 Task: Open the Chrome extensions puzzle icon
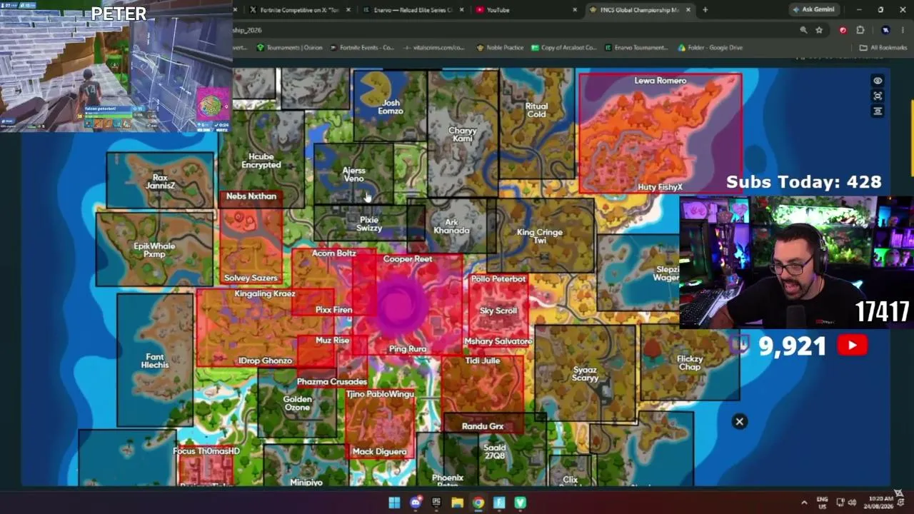[860, 30]
